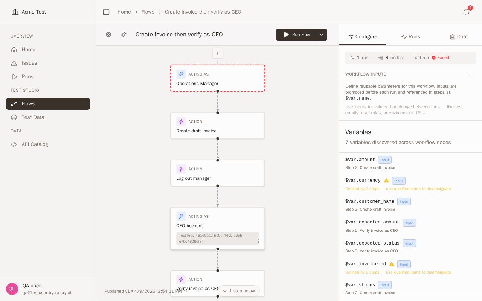Toggle the sidebar panel icon
This screenshot has height=301, width=482.
106,12
